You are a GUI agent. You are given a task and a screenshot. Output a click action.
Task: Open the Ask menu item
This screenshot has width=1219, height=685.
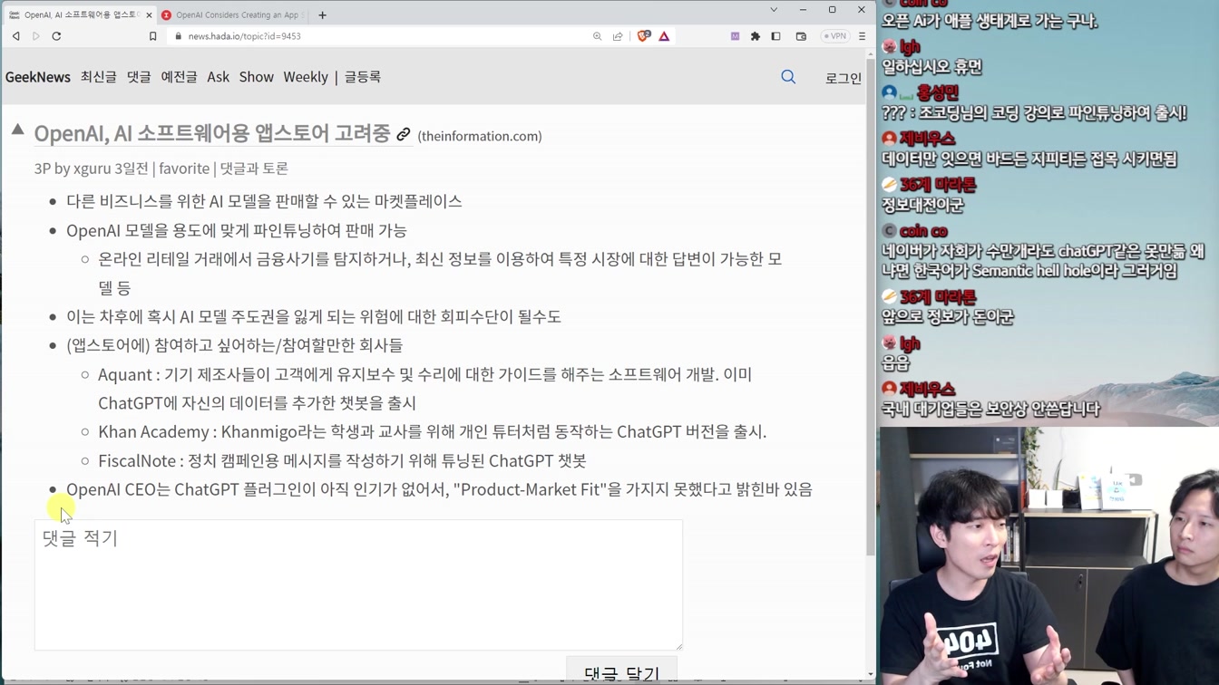(x=218, y=77)
